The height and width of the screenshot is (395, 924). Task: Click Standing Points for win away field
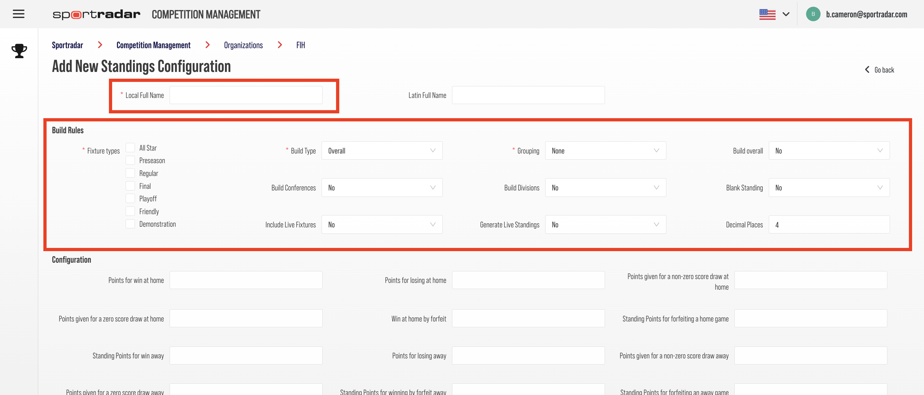click(x=246, y=356)
